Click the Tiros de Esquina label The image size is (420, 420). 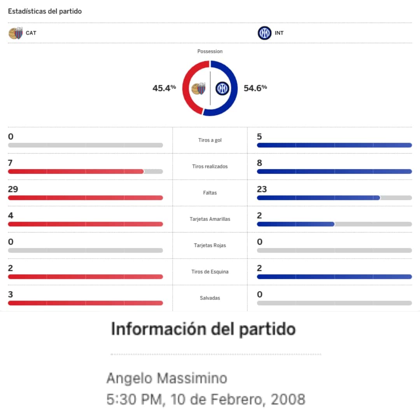point(210,272)
